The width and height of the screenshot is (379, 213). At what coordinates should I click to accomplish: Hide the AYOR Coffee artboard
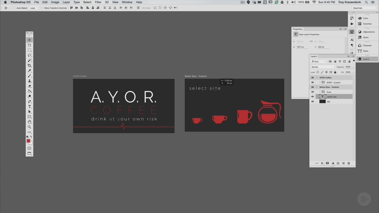[312, 78]
